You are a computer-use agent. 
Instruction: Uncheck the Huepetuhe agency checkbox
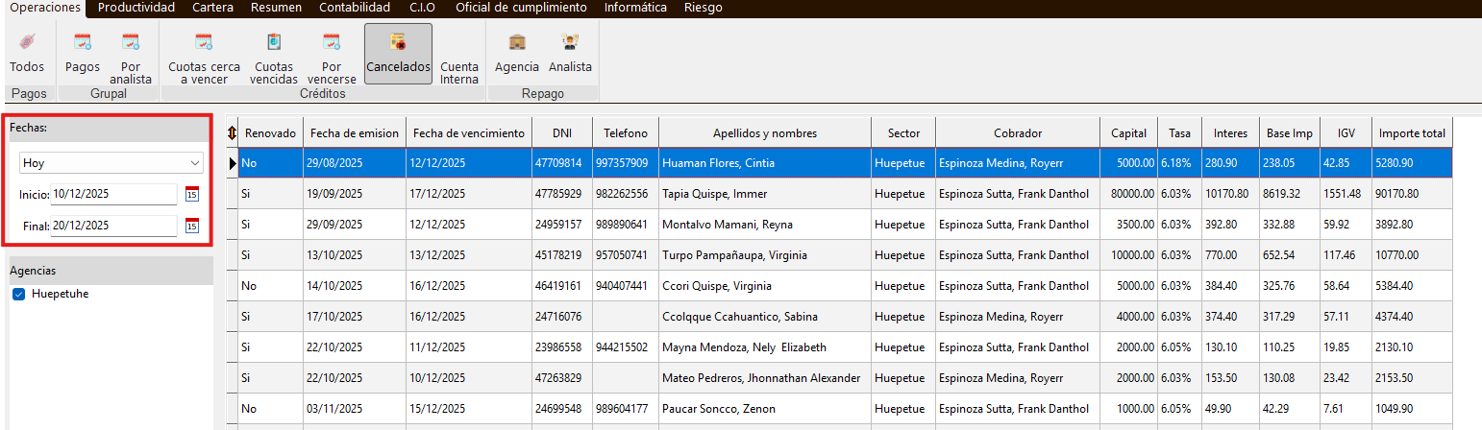coord(19,294)
